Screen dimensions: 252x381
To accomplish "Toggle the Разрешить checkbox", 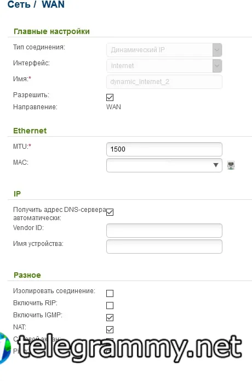I will (x=110, y=97).
